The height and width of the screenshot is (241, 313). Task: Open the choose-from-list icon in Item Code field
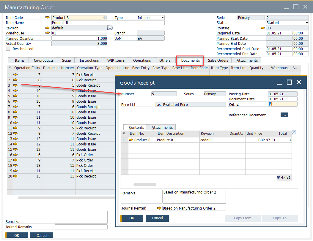pyautogui.click(x=106, y=18)
